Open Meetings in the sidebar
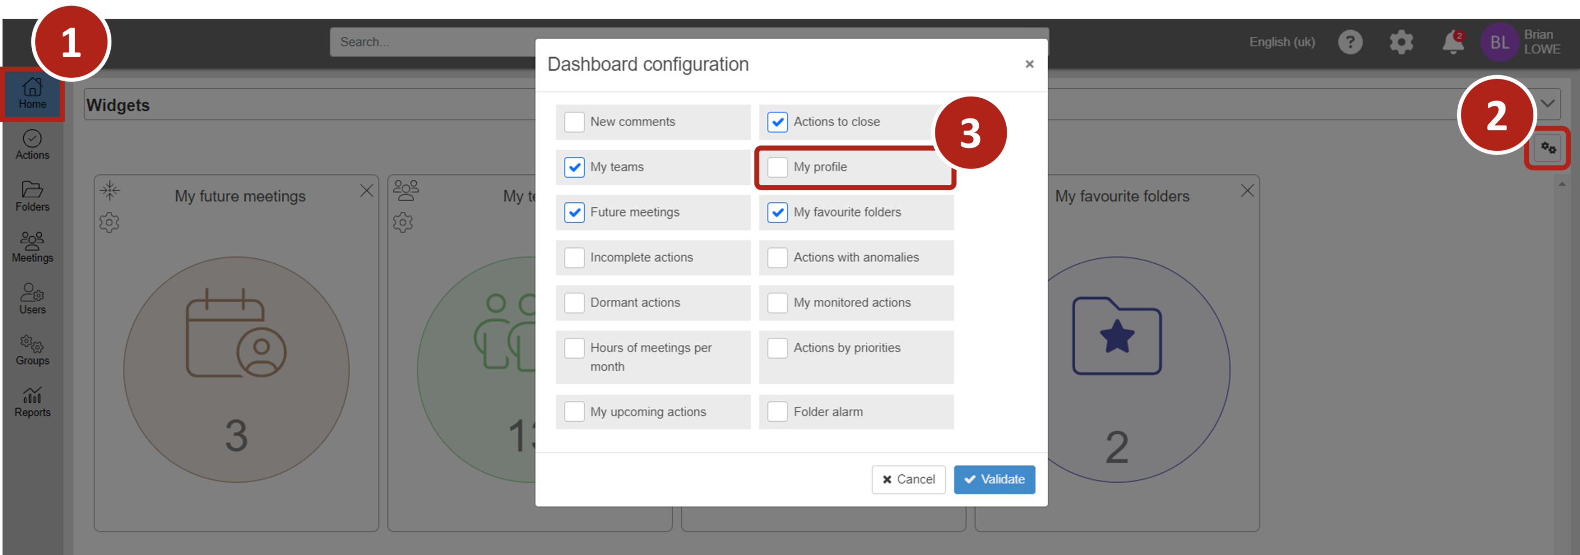Screen dimensions: 1580x555 (x=32, y=248)
